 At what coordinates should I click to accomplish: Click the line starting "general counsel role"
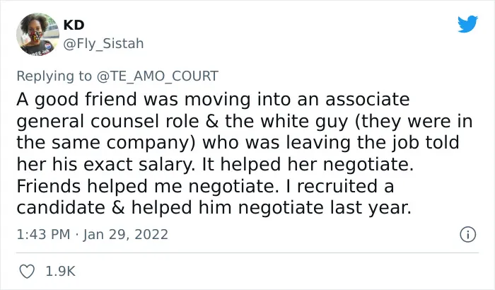click(245, 122)
